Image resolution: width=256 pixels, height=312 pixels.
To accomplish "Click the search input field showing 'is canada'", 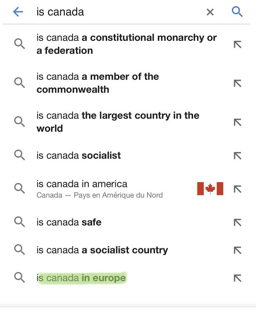I will click(110, 11).
